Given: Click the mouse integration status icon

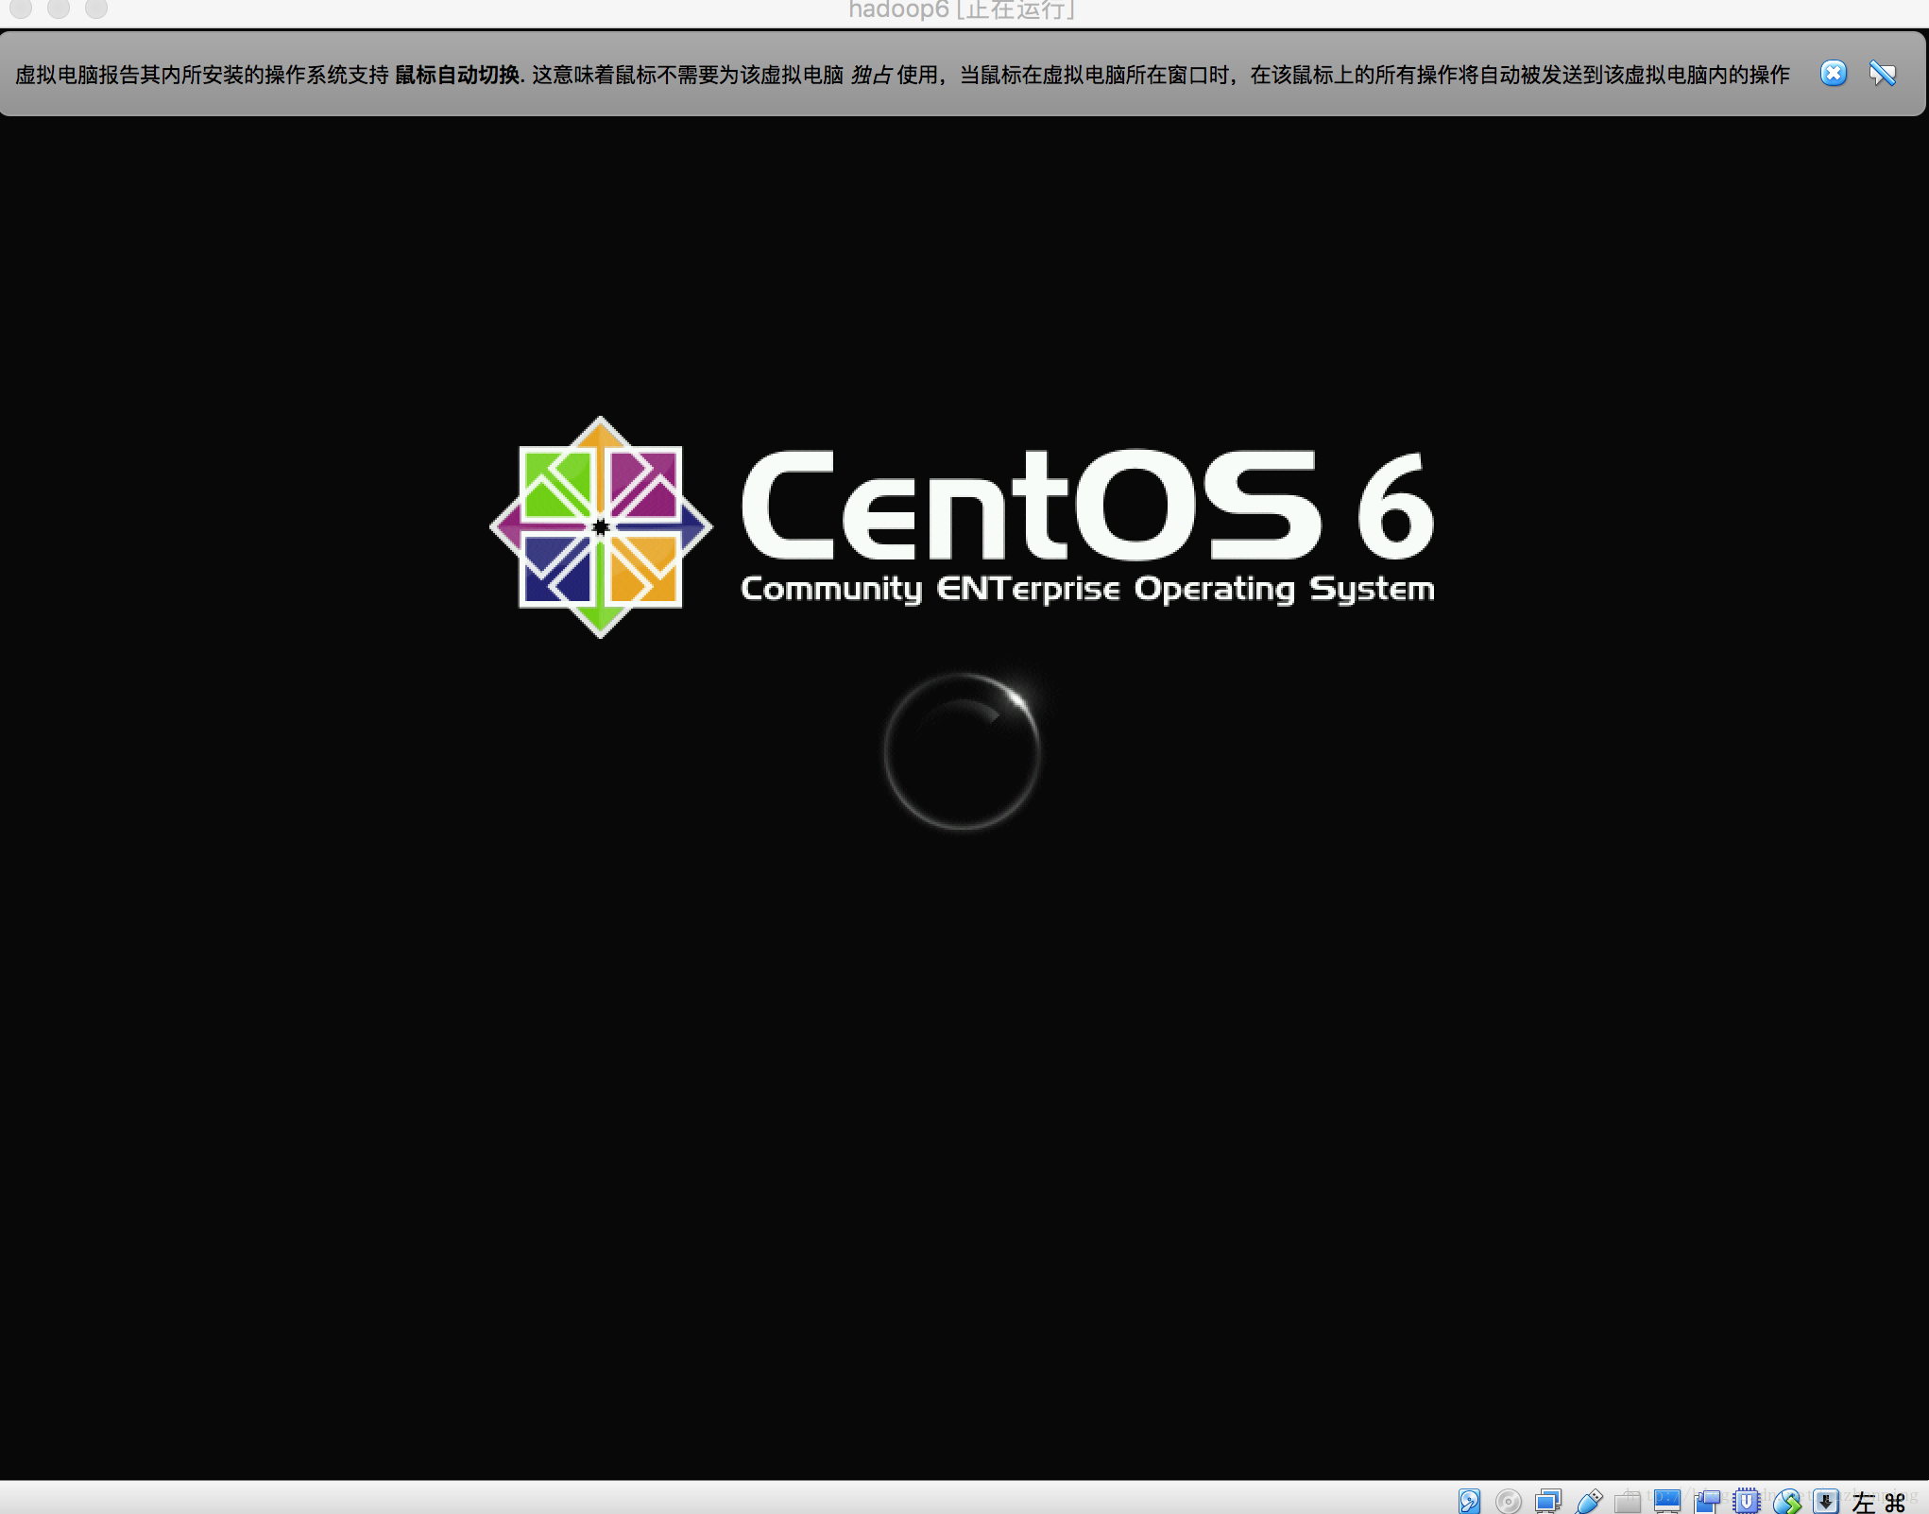Looking at the screenshot, I should coord(1786,1501).
